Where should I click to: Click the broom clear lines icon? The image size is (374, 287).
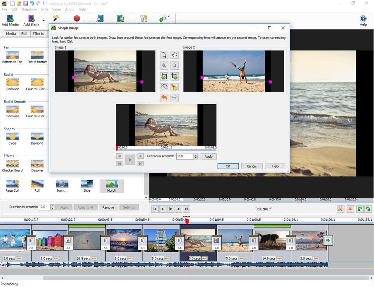174,87
